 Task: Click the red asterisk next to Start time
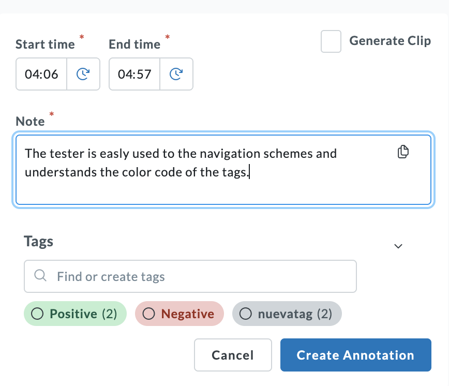[81, 38]
